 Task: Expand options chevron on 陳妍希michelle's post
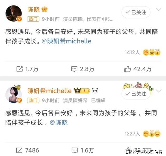point(158,91)
